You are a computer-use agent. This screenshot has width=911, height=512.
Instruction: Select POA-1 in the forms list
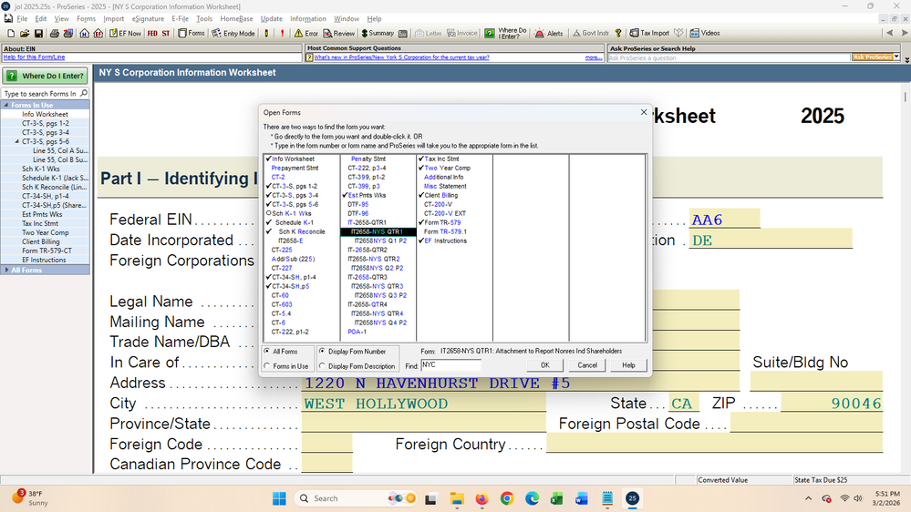click(x=357, y=332)
